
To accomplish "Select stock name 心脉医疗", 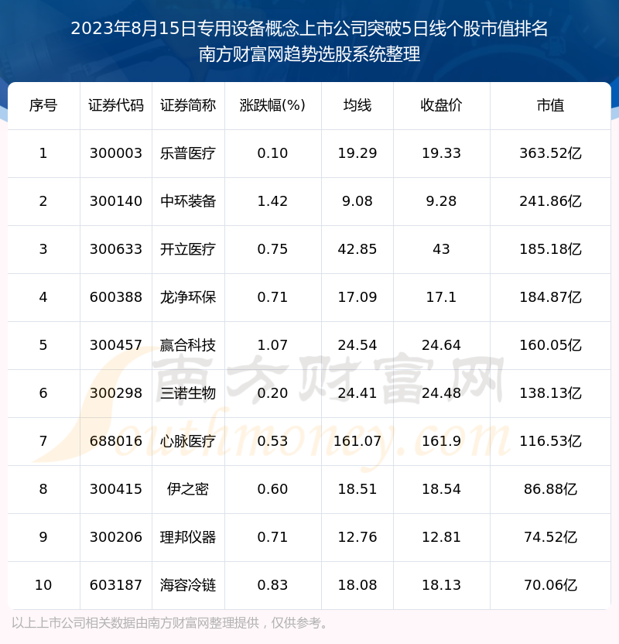I will tap(188, 441).
